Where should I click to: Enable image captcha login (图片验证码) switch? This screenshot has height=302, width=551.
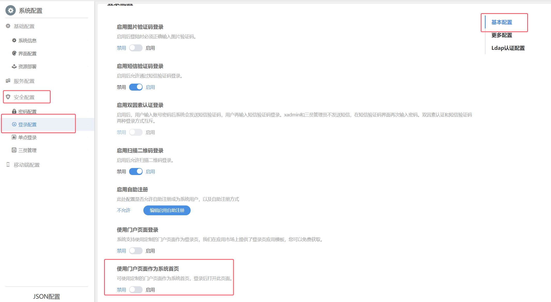tap(136, 48)
